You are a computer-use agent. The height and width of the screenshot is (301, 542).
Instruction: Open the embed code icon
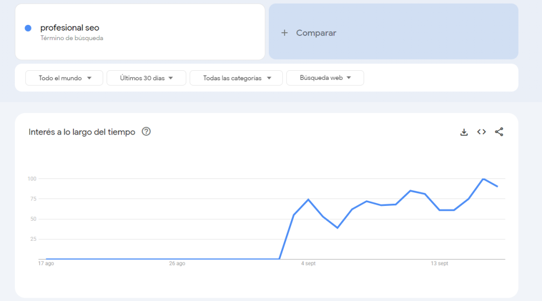click(x=481, y=132)
